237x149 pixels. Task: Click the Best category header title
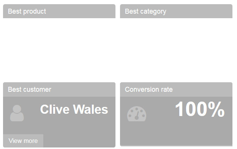click(x=145, y=11)
